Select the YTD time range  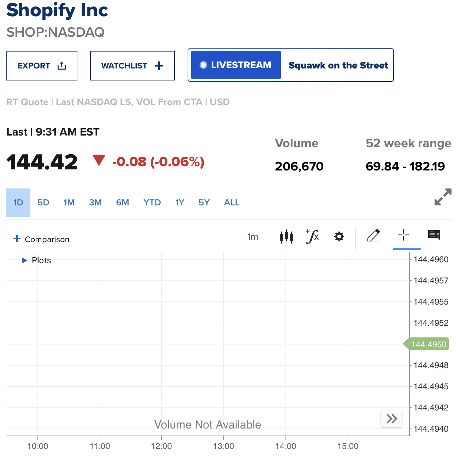152,203
